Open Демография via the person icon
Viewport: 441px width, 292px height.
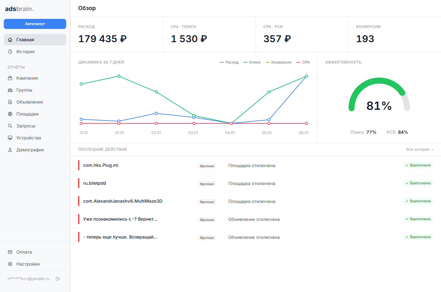(x=10, y=149)
